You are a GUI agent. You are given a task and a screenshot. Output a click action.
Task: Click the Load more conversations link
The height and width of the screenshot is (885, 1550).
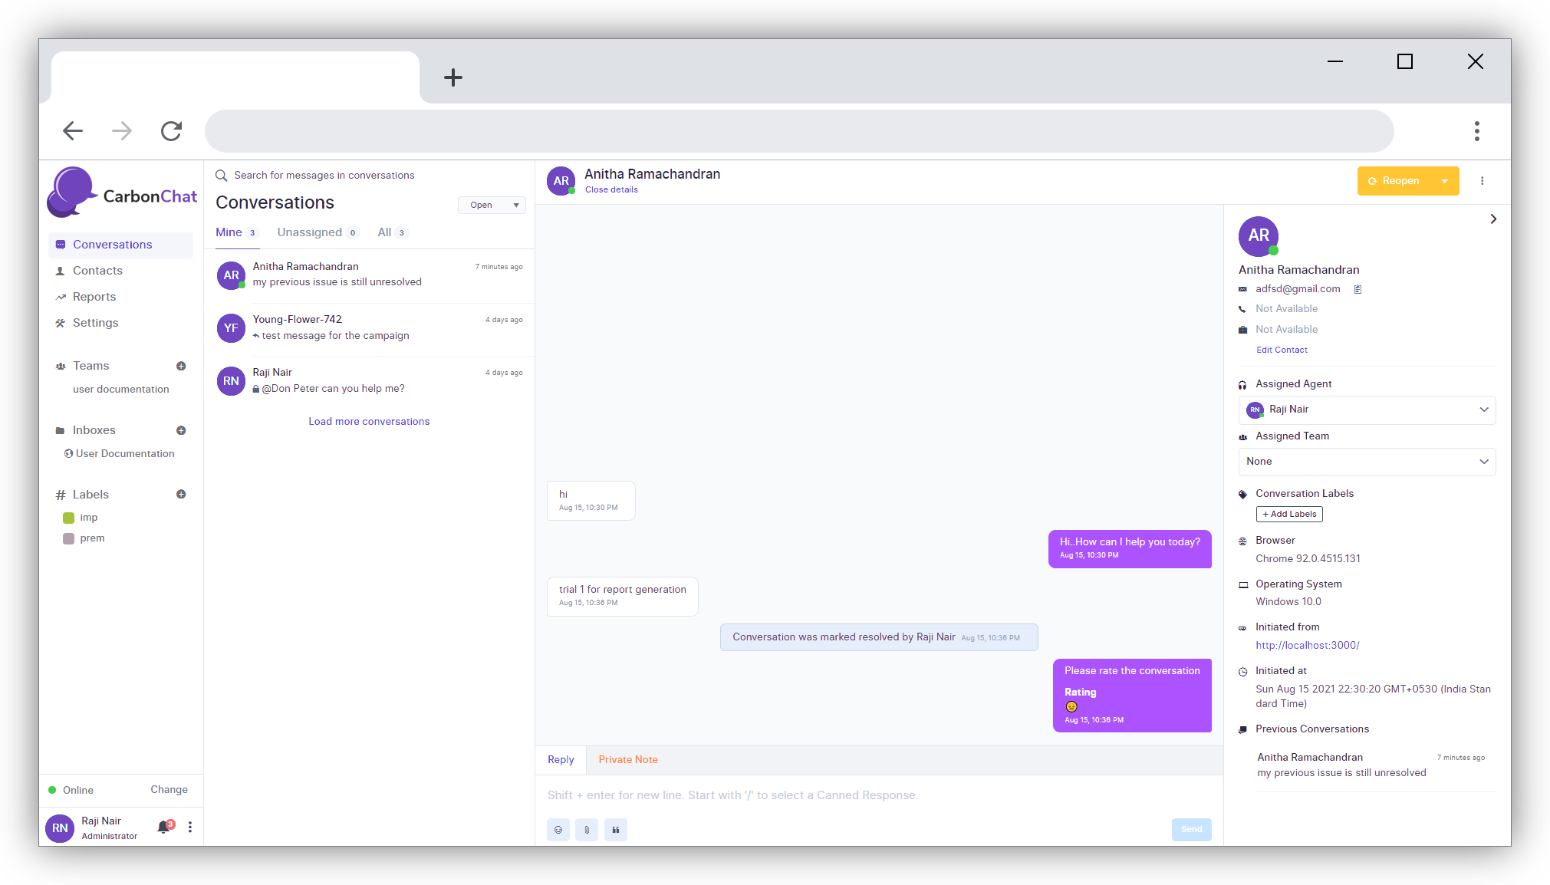click(x=369, y=421)
